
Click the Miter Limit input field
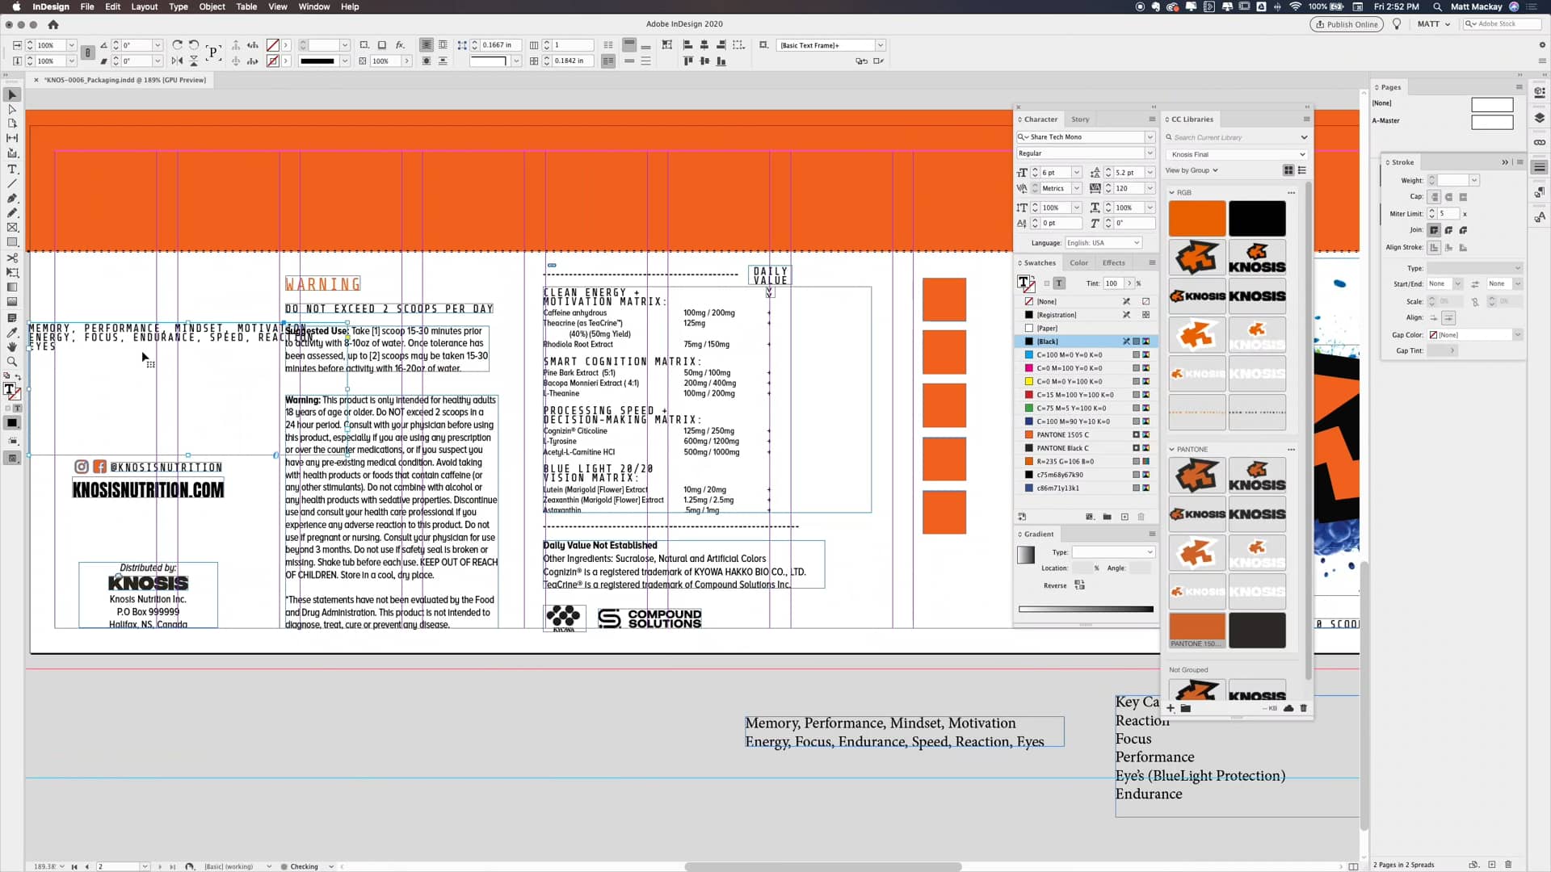[x=1447, y=214]
